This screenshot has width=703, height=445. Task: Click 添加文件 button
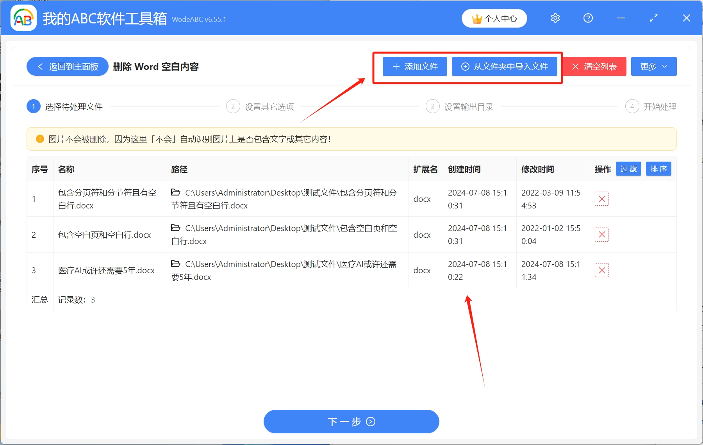click(x=415, y=67)
